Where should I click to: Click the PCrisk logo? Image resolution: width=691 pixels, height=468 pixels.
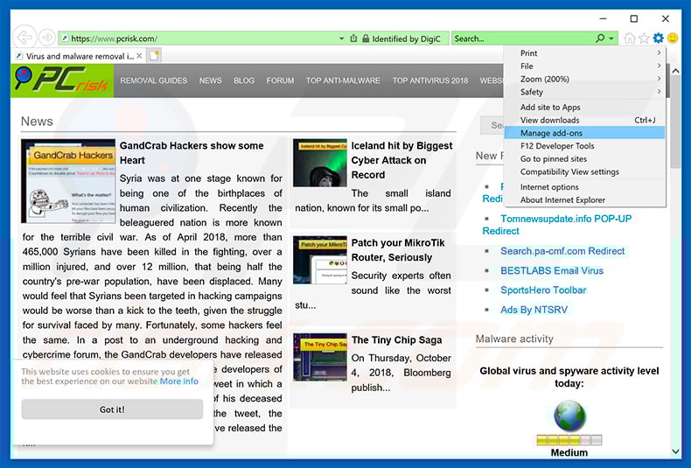click(x=62, y=80)
